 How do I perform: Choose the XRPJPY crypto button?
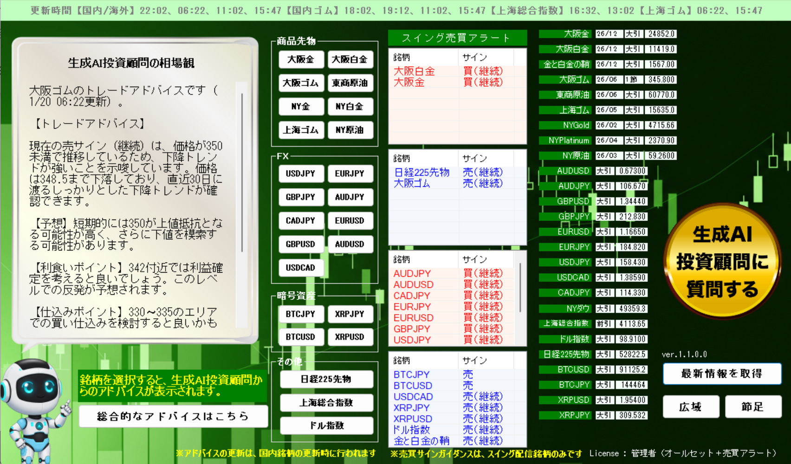coord(350,314)
